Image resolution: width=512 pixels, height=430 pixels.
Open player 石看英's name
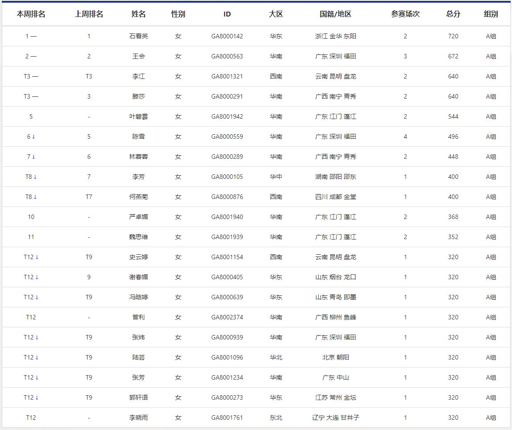click(138, 36)
